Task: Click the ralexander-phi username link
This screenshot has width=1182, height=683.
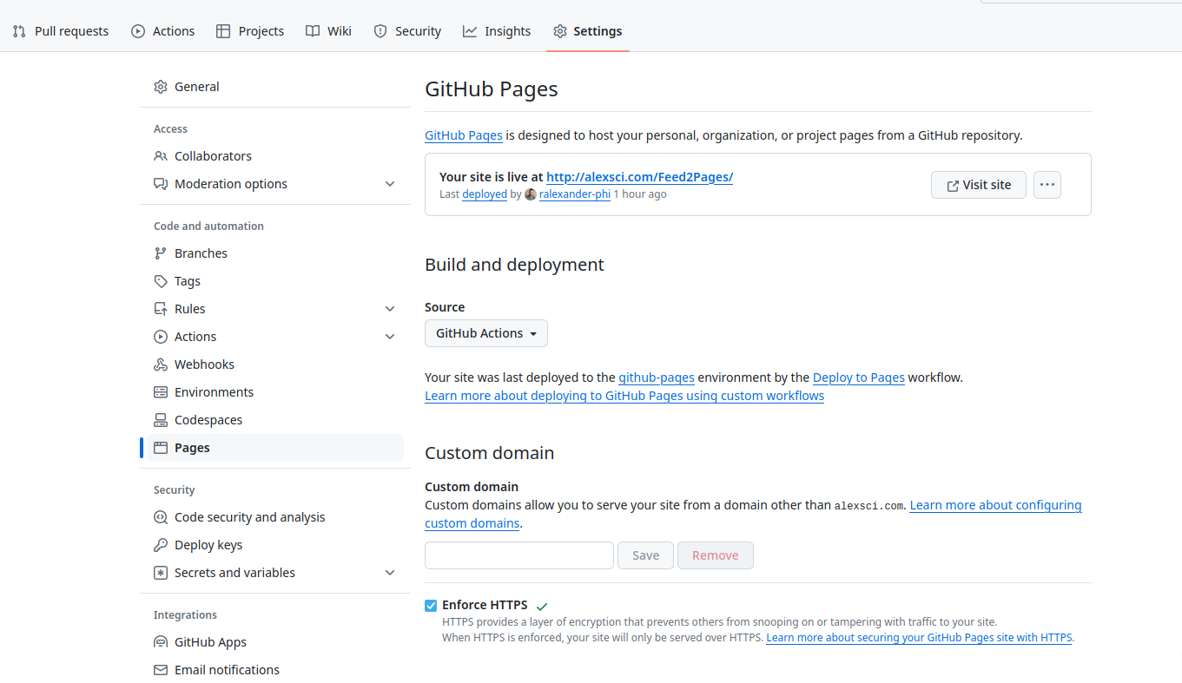Action: pos(575,194)
